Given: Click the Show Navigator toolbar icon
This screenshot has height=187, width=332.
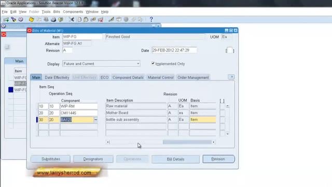Looking at the screenshot, I should pos(21,20).
